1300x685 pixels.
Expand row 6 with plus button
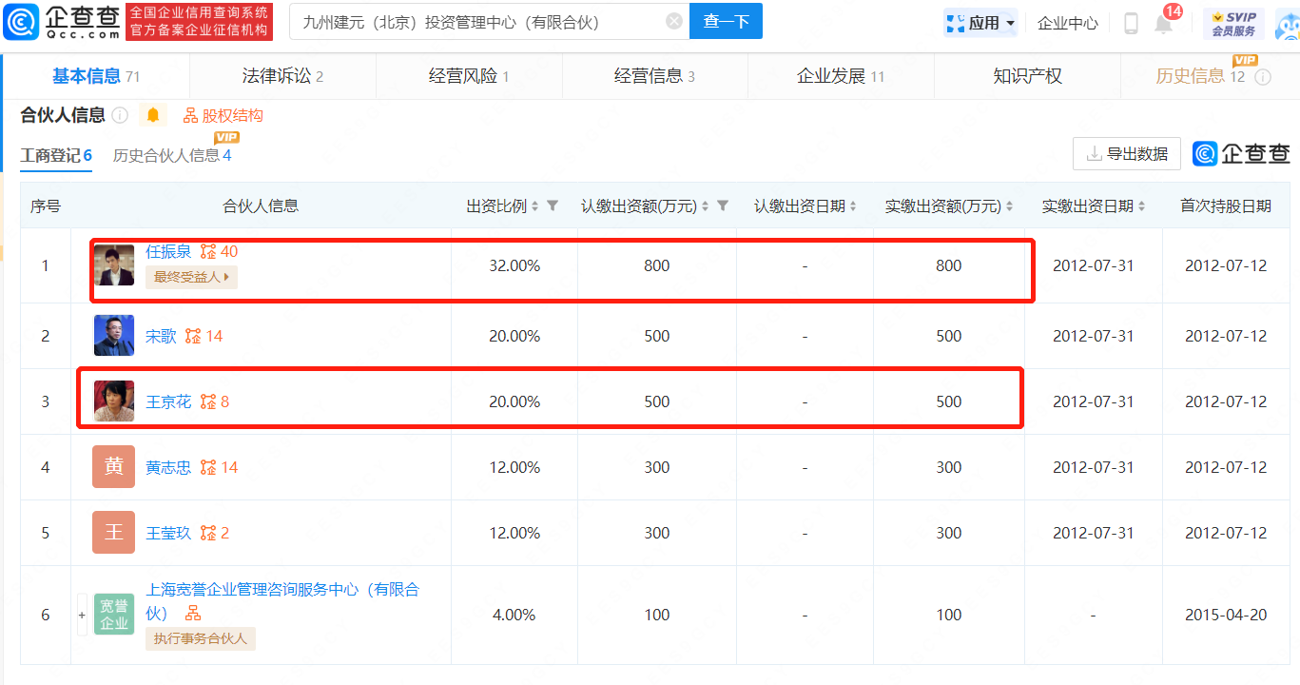[82, 616]
